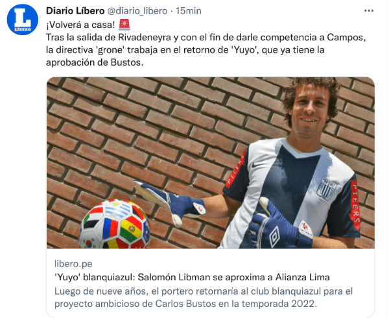Viewport: 389px width, 318px height.
Task: Click the Bolivia flag panel on ball
Action: [x=131, y=229]
